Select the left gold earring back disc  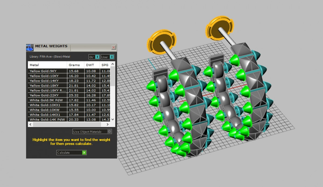coord(161,43)
